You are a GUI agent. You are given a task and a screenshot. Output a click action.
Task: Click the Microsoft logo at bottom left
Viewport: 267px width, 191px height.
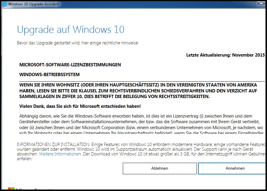[x=11, y=188]
